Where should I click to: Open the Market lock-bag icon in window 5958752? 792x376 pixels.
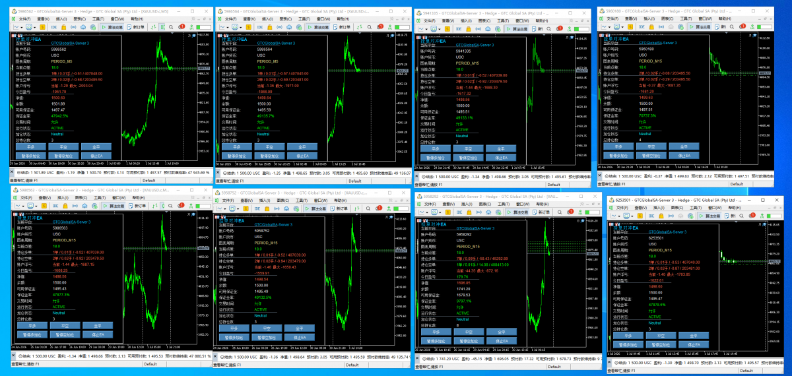pyautogui.click(x=267, y=208)
